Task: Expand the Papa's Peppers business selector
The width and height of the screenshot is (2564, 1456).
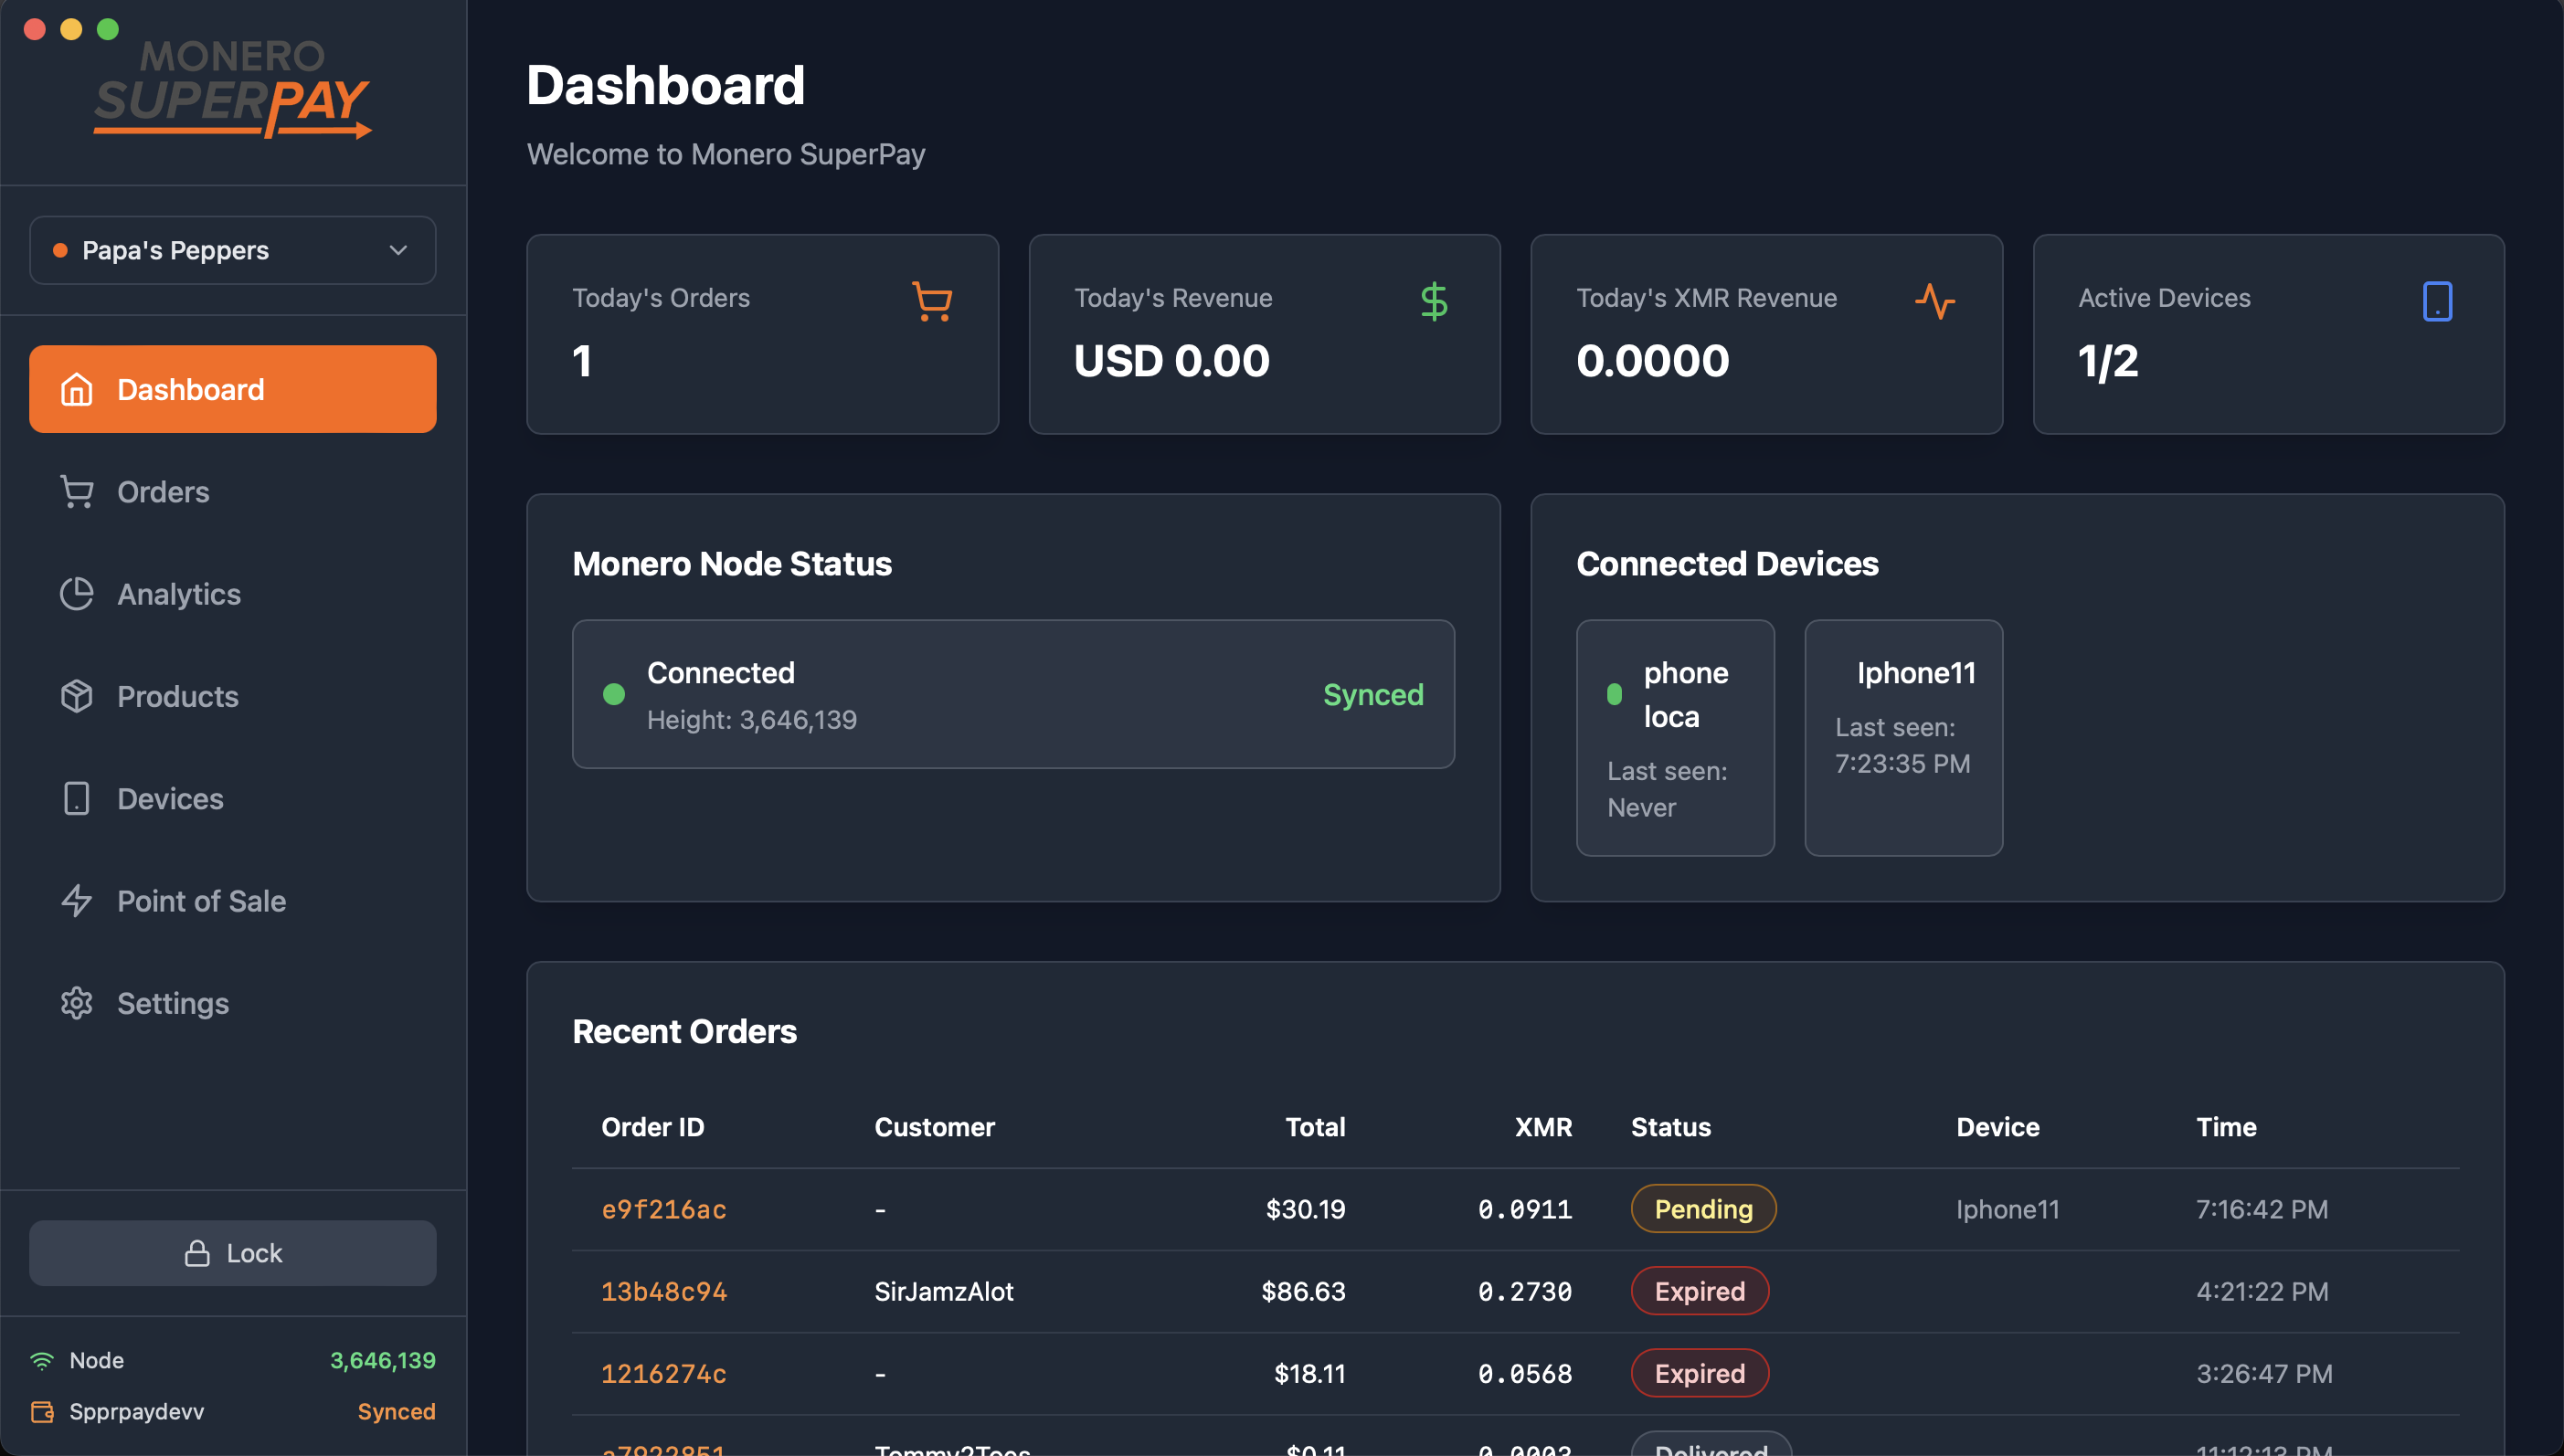Action: tap(232, 250)
